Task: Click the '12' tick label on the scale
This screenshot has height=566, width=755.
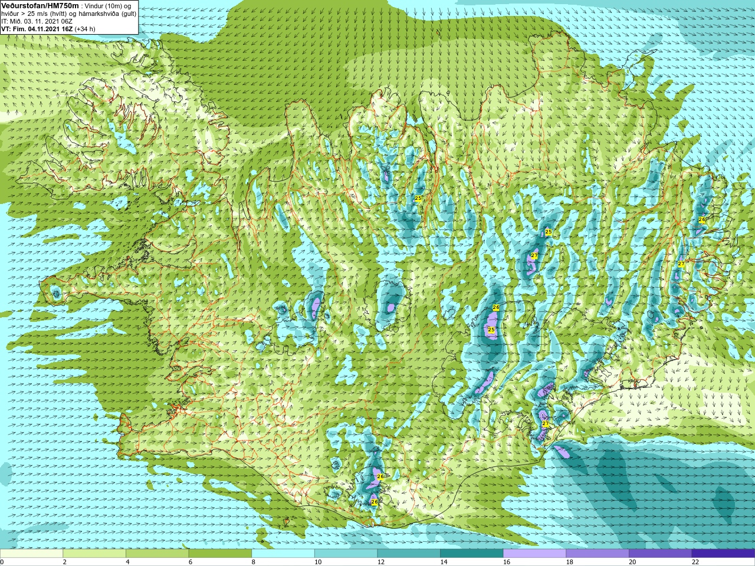Action: coord(381,562)
